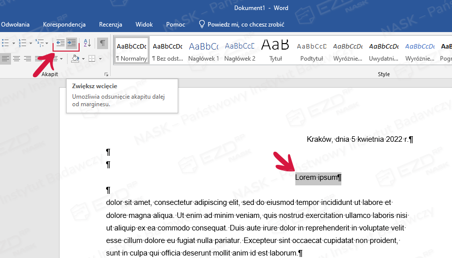
Task: Toggle show paragraph marks (¶) button
Action: pos(102,43)
